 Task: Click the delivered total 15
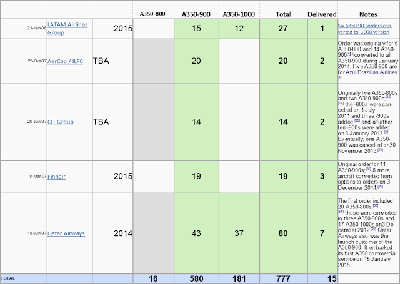click(322, 278)
